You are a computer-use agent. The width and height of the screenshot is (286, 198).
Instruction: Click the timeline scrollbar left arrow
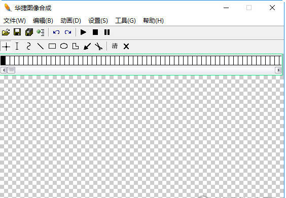point(4,70)
